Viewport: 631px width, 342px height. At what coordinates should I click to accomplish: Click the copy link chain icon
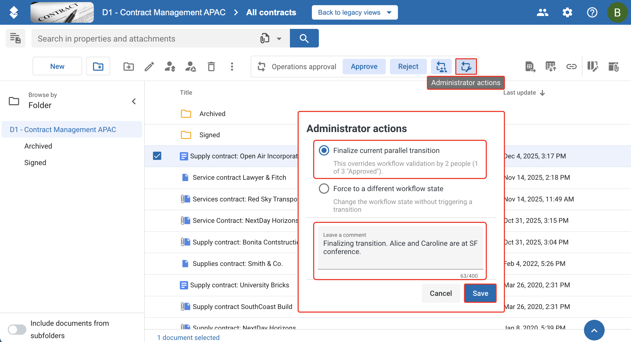pyautogui.click(x=571, y=67)
